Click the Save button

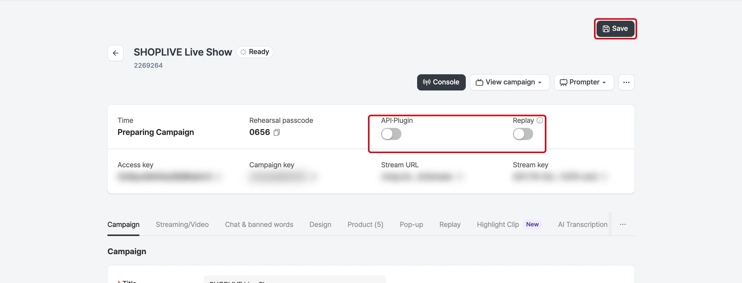615,29
